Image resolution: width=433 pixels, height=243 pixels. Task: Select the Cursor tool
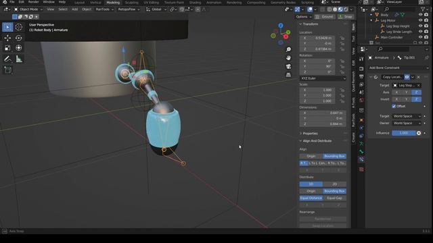click(x=19, y=27)
